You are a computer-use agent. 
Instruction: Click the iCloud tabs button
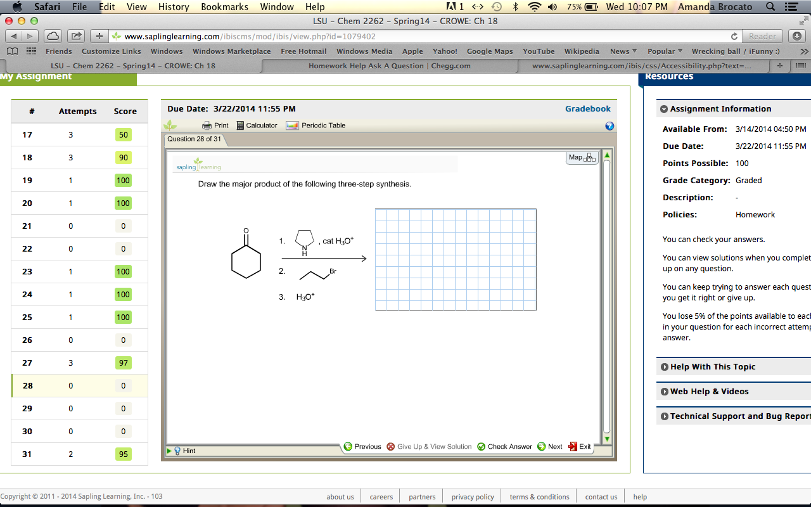pos(53,36)
